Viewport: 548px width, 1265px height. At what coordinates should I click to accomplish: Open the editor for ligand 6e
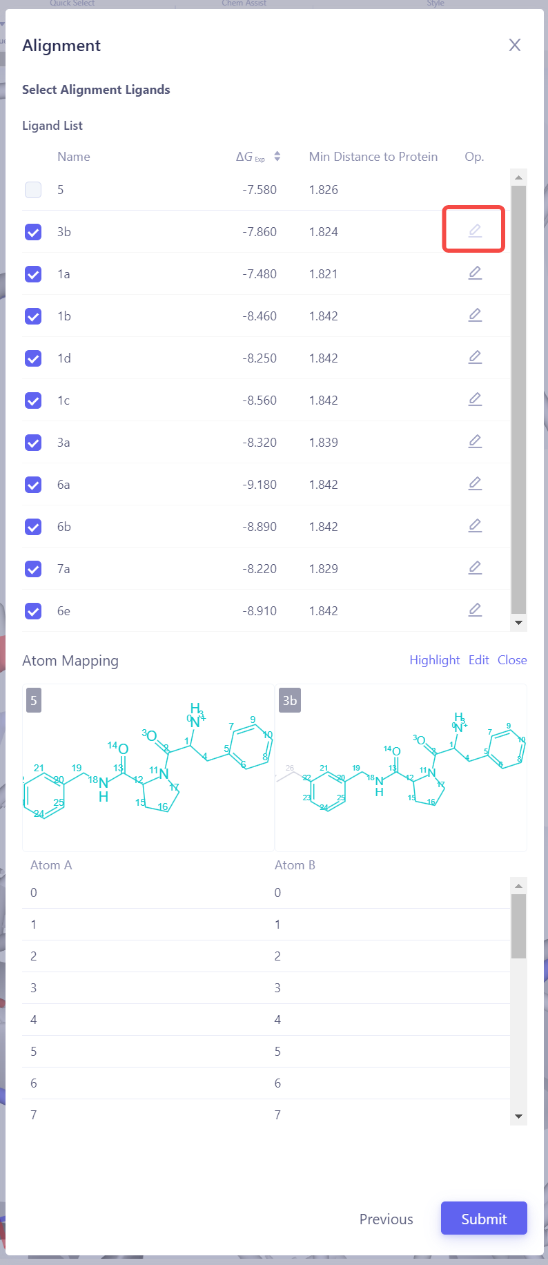pyautogui.click(x=474, y=610)
